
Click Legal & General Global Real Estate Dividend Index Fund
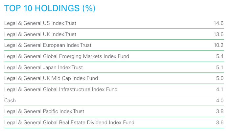point(69,123)
